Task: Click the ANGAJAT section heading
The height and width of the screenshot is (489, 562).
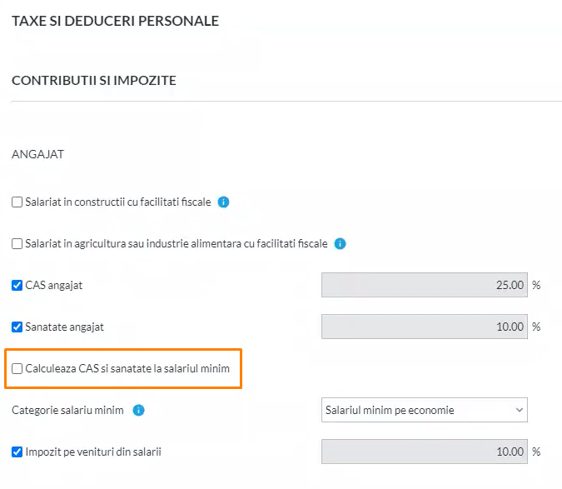Action: [x=37, y=154]
